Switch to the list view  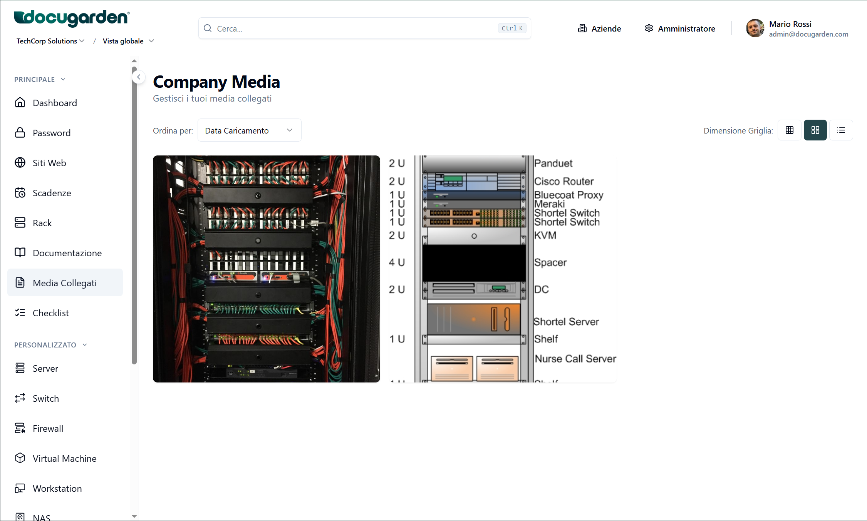(x=841, y=130)
